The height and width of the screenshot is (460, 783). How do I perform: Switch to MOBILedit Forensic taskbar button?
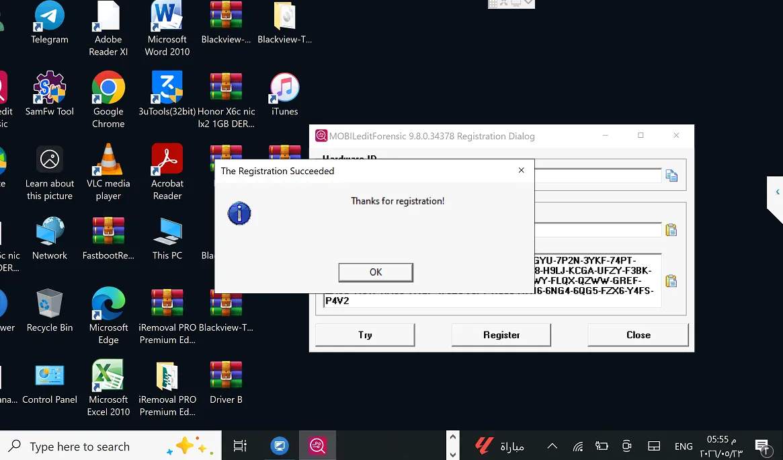(x=318, y=445)
